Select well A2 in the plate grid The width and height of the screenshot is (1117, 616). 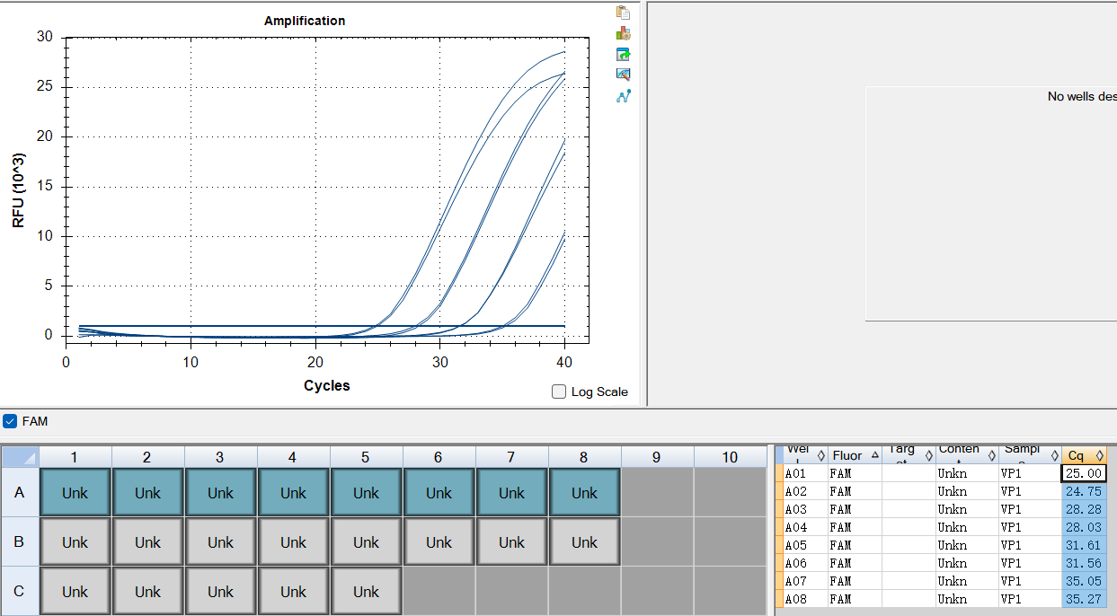148,493
